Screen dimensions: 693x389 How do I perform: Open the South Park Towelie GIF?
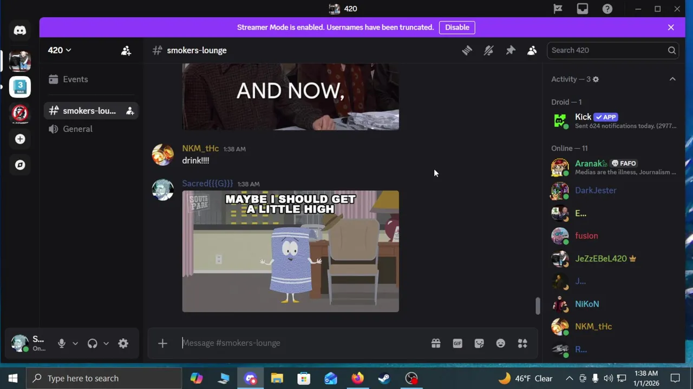(x=291, y=251)
